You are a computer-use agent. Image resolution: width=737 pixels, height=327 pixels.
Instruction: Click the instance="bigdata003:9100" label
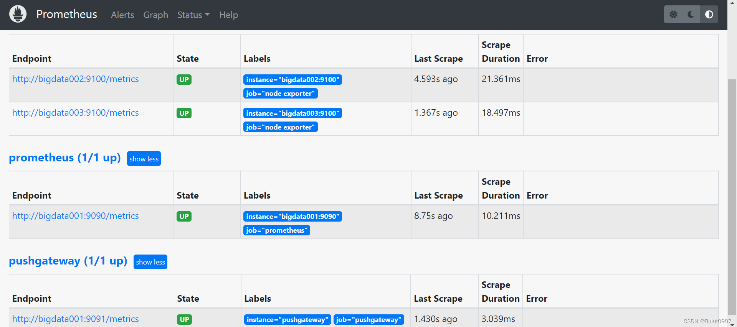tap(292, 113)
